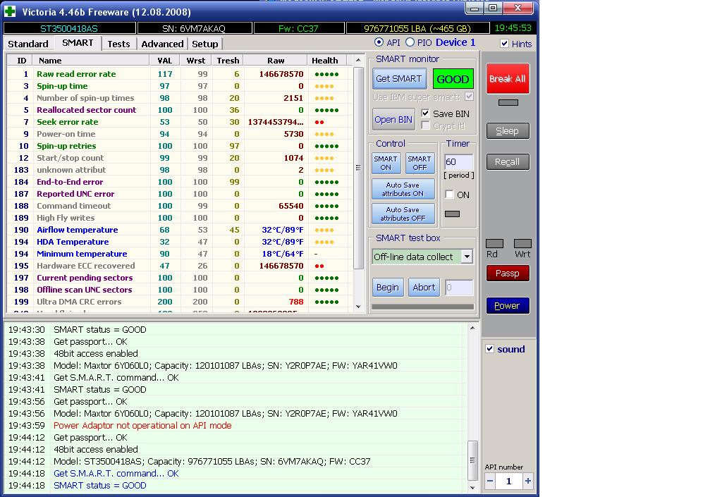Open the Setup tab

tap(205, 44)
